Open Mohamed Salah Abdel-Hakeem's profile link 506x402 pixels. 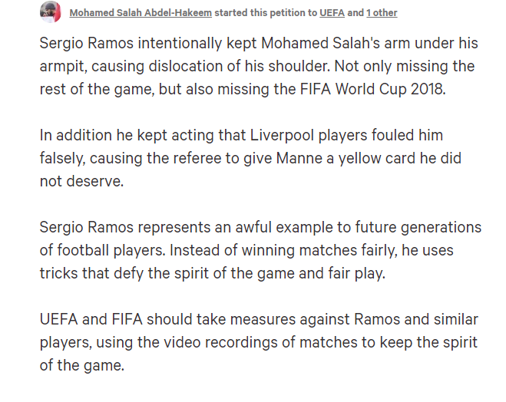click(x=141, y=12)
